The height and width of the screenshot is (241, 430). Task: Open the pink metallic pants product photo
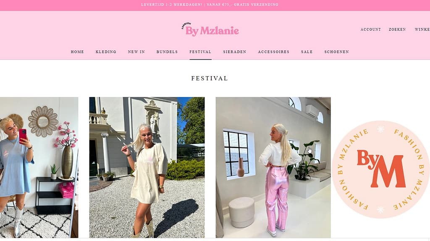coord(273,167)
